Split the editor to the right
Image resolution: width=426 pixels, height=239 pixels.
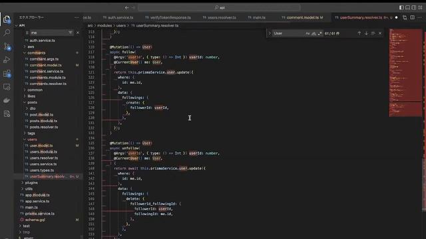coord(412,17)
